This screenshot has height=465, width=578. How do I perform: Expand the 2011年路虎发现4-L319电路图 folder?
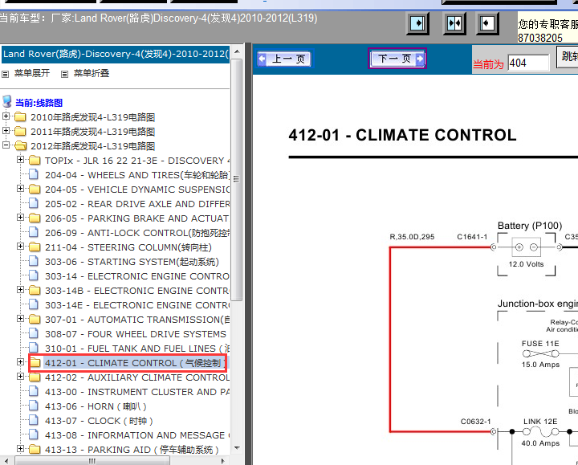pos(6,131)
